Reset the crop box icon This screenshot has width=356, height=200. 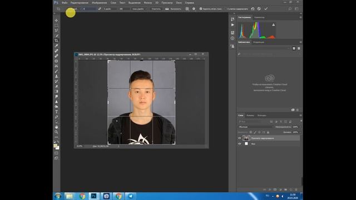click(253, 9)
